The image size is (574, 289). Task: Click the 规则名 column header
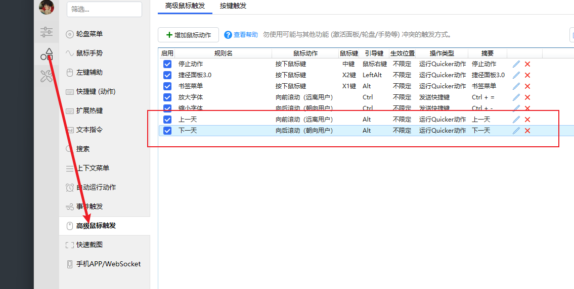click(x=224, y=53)
